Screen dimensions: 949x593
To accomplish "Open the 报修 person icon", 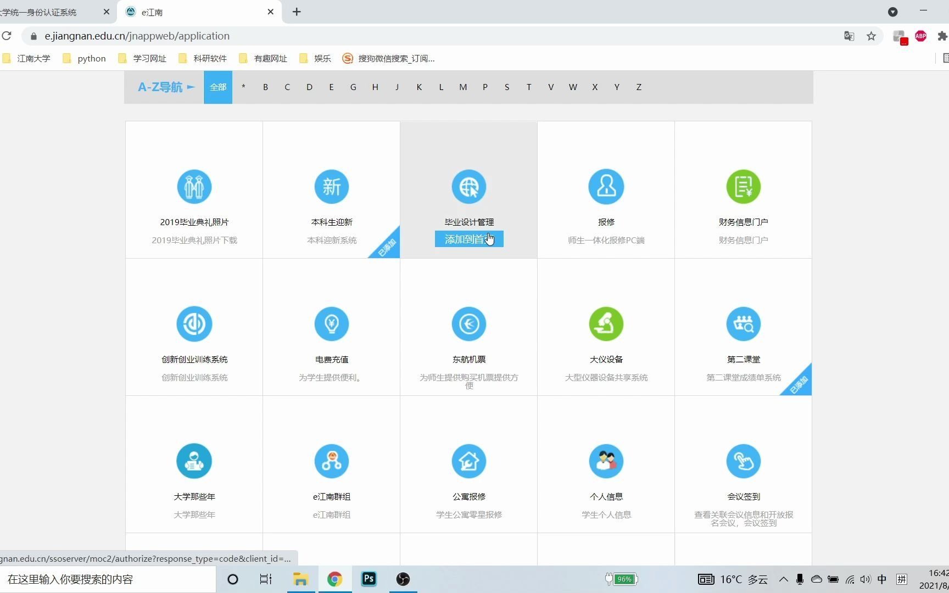I will click(606, 187).
